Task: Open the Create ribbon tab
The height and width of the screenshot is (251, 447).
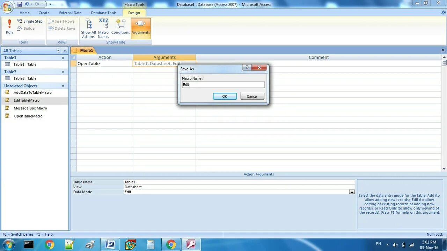Action: 44,13
